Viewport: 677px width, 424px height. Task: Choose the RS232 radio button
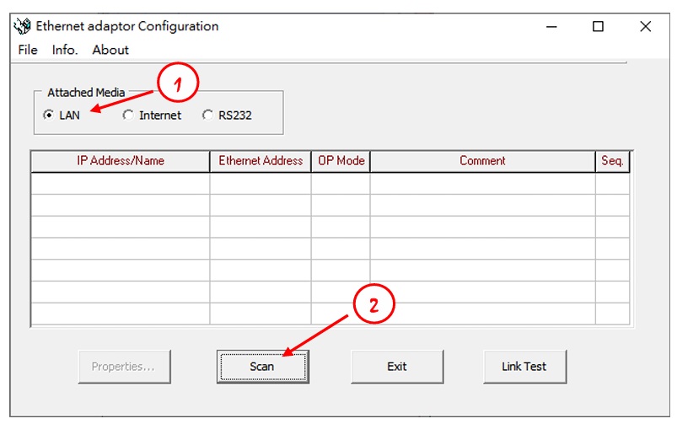click(x=207, y=115)
